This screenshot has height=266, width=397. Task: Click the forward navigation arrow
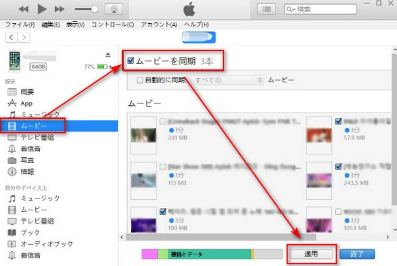coord(24,37)
